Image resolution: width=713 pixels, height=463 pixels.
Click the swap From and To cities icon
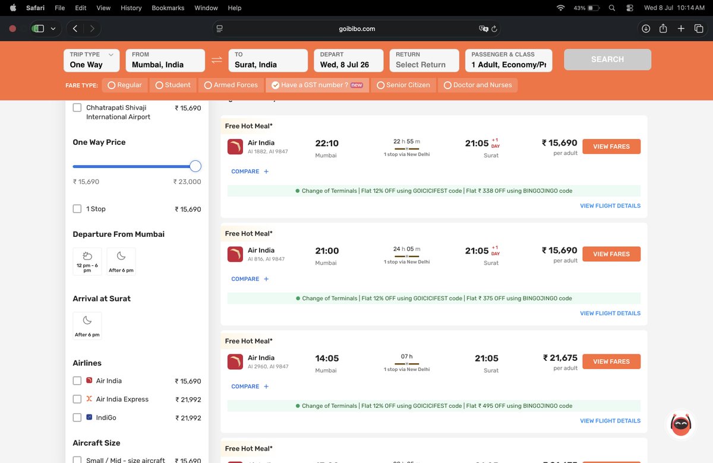coord(217,60)
